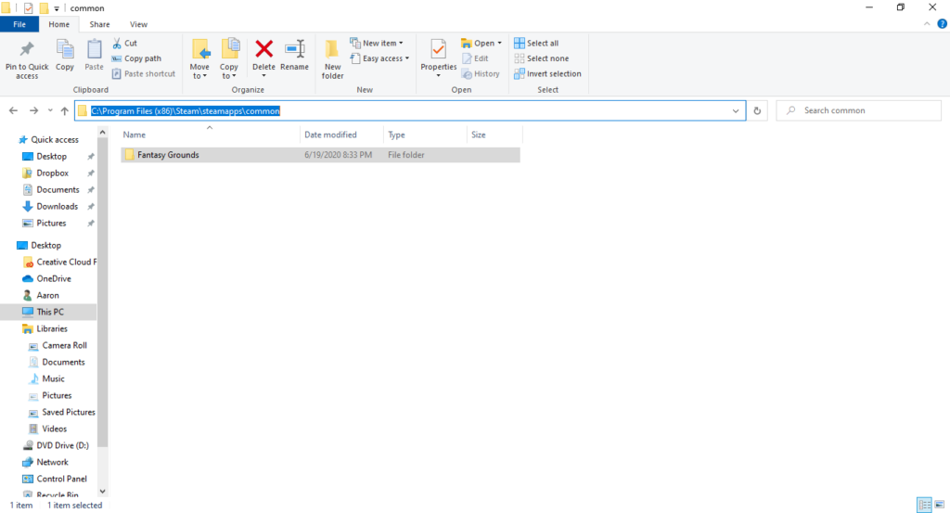Viewport: 950px width, 513px height.
Task: Go up one folder level arrow
Action: pos(65,110)
